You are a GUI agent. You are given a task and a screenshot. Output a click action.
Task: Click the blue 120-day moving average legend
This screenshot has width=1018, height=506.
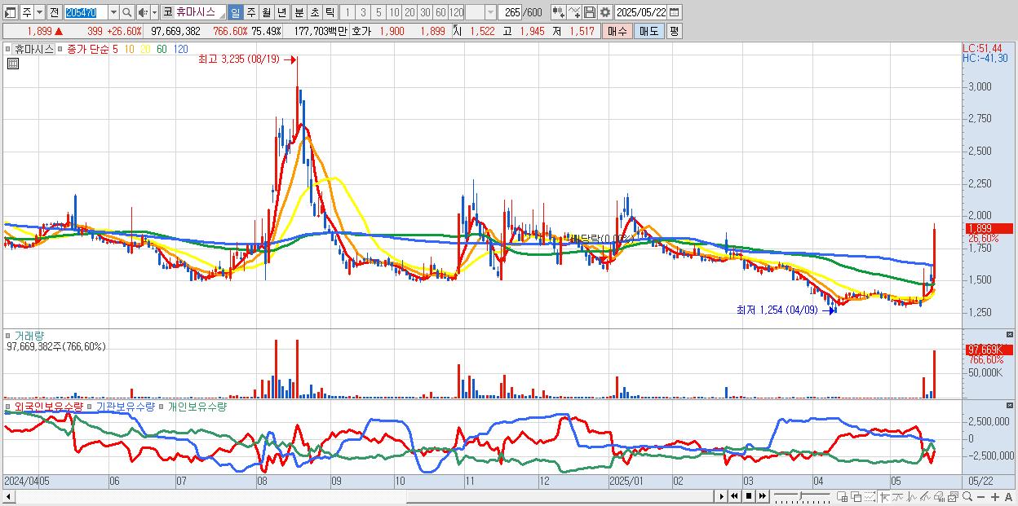(x=180, y=49)
